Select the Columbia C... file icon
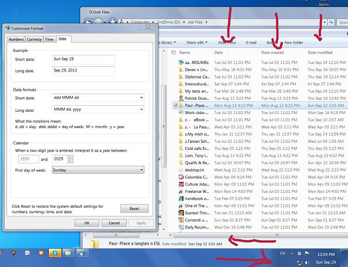The width and height of the screenshot is (348, 267). coord(181,177)
